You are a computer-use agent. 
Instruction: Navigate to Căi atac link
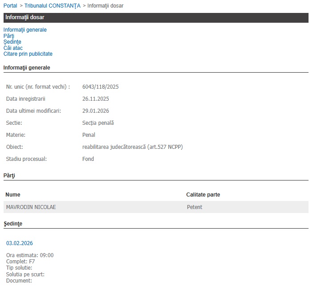point(13,48)
